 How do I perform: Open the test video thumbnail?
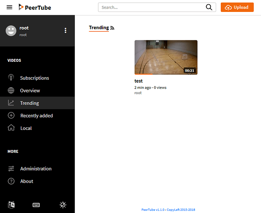click(166, 57)
